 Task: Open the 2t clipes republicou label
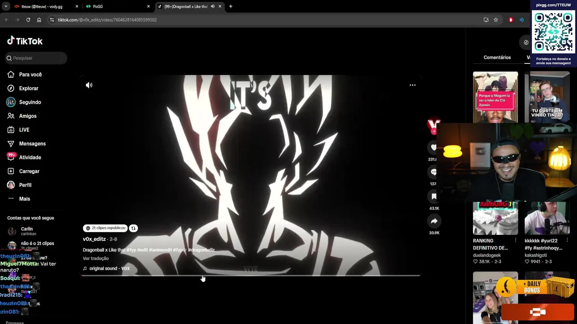click(105, 228)
